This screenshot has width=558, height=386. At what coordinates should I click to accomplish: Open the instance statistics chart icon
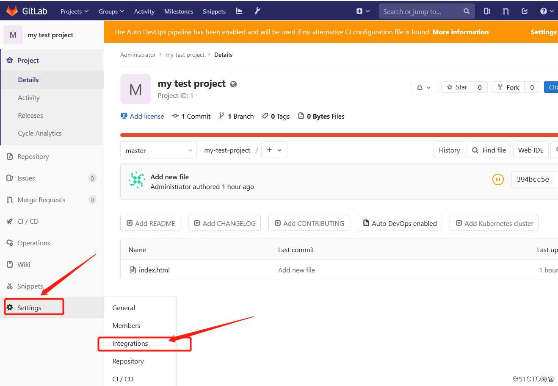point(239,11)
